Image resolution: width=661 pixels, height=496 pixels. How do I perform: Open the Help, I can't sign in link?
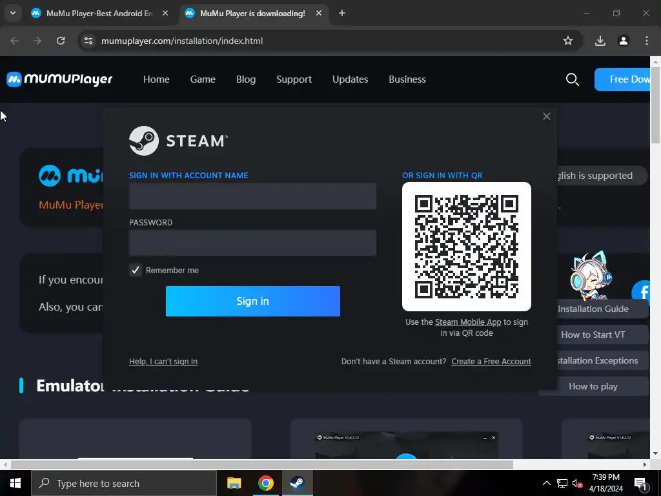pyautogui.click(x=163, y=362)
